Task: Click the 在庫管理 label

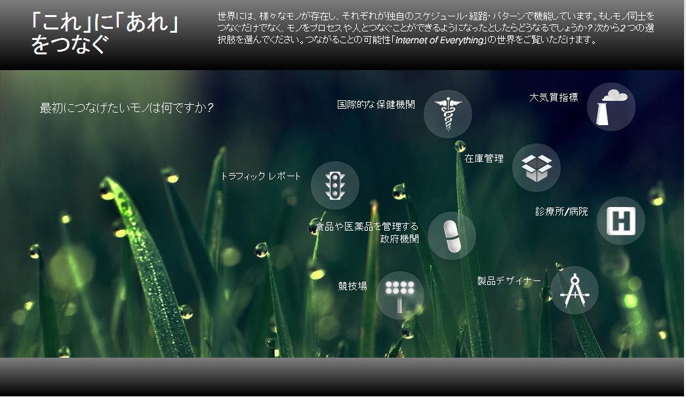Action: 484,159
